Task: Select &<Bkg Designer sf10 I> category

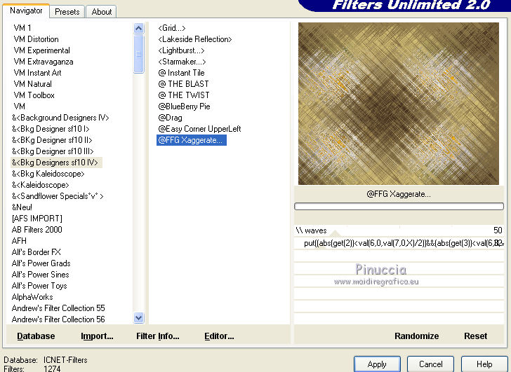Action: [x=51, y=129]
